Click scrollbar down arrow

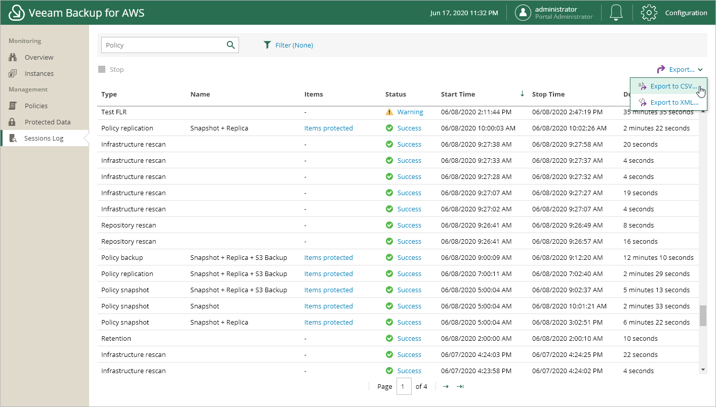coord(703,370)
